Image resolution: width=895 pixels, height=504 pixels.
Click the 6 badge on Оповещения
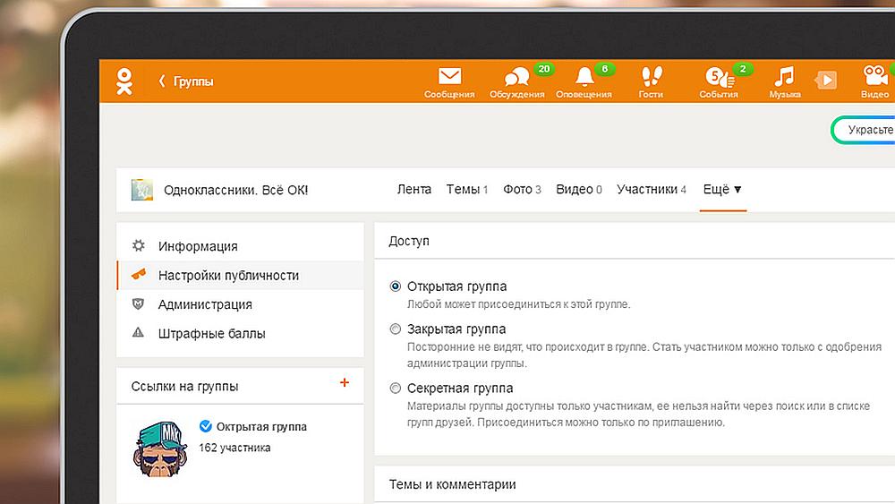point(604,69)
